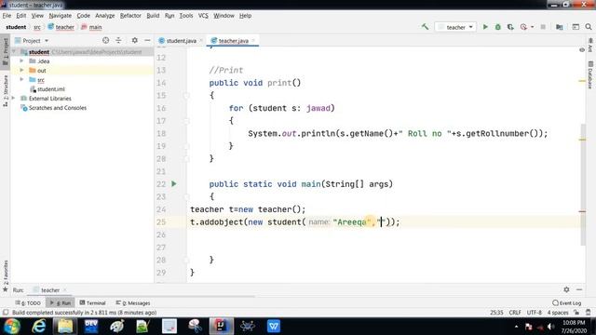
Task: Hide the Project tool window
Action: (x=147, y=40)
